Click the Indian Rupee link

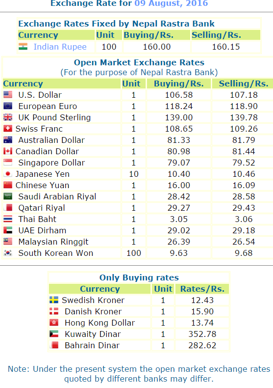pos(60,47)
